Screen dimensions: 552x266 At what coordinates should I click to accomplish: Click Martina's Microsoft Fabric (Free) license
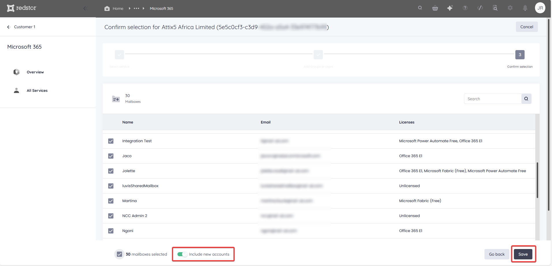420,201
